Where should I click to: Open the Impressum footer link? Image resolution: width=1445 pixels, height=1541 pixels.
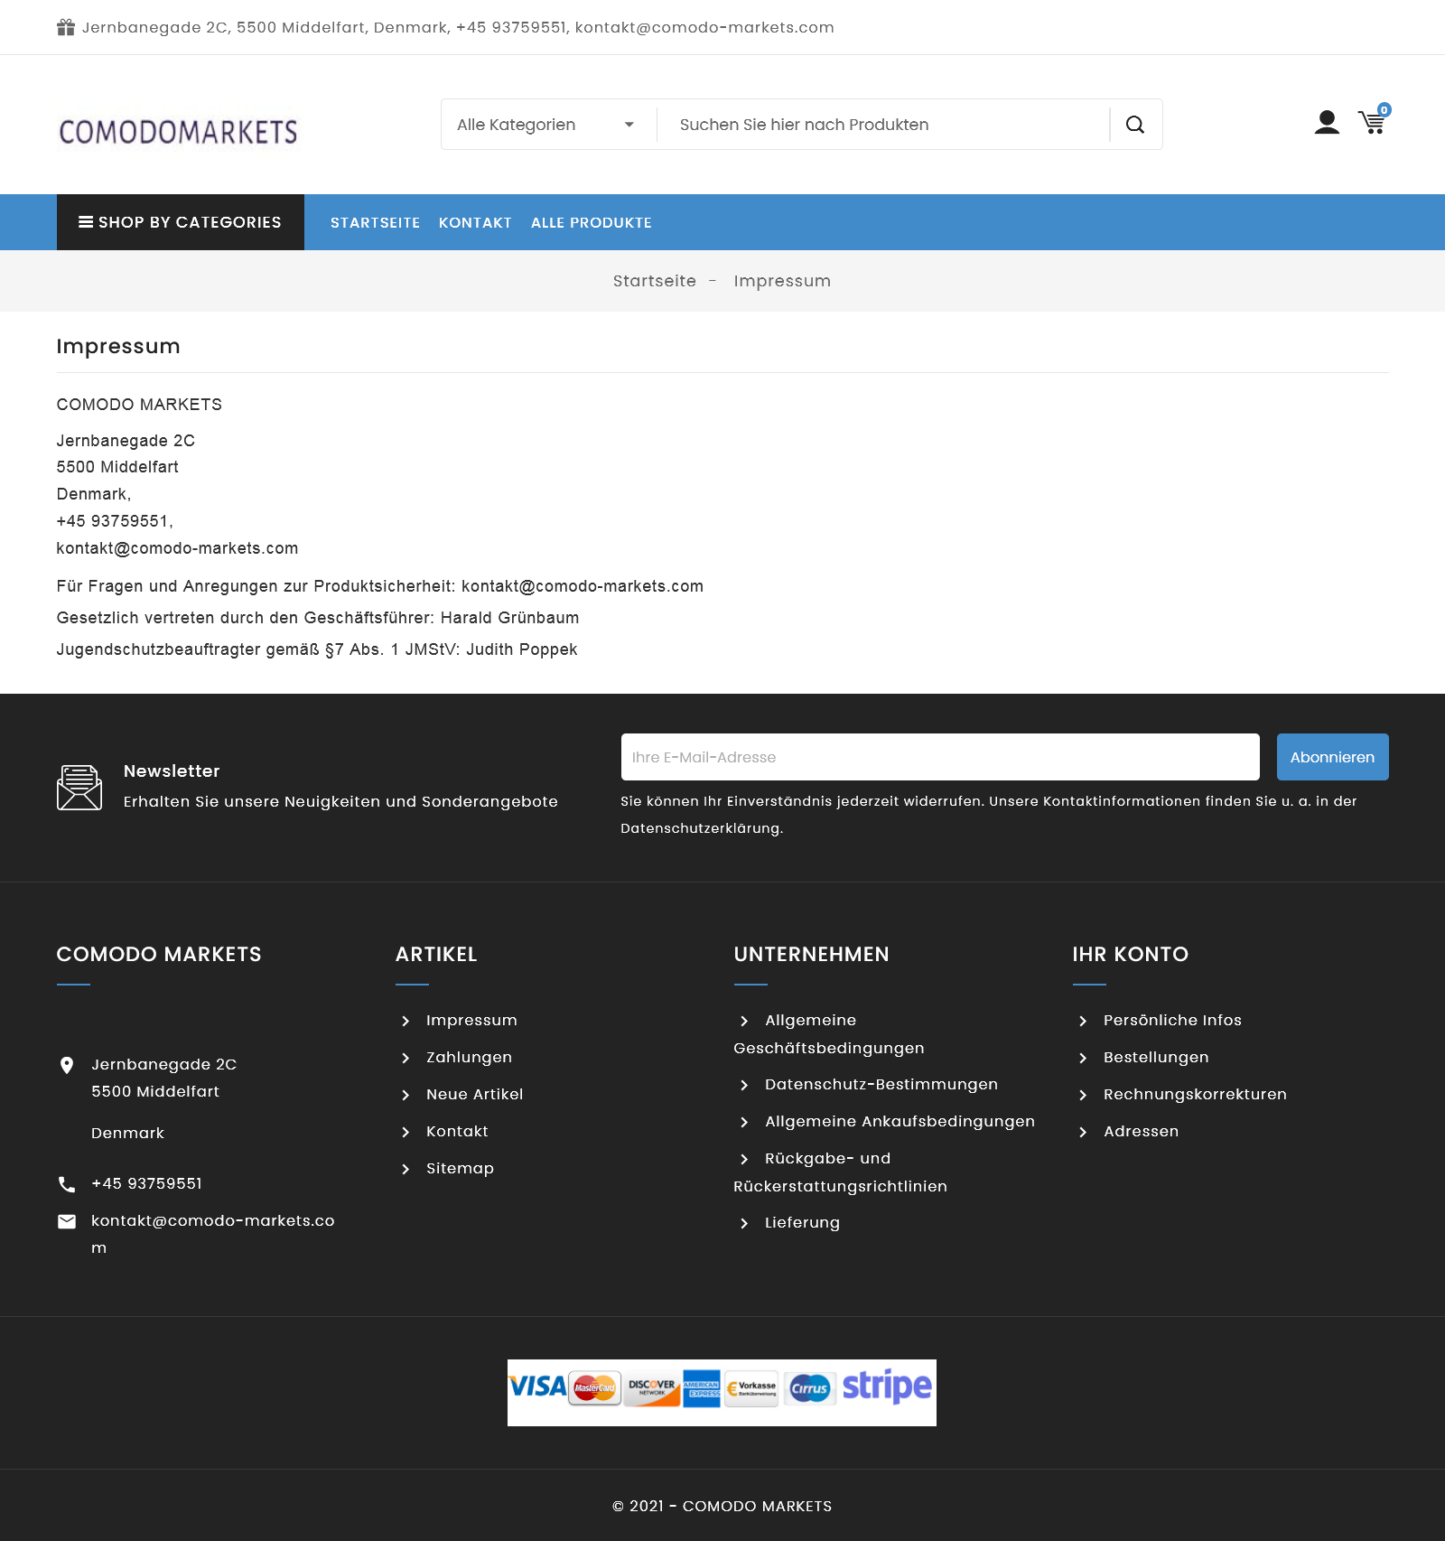[x=471, y=1021]
